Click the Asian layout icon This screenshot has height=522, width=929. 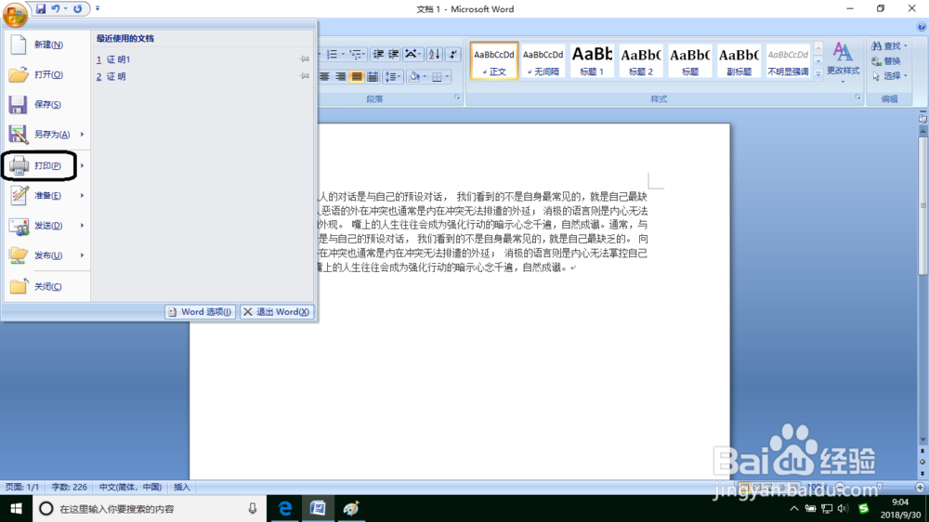pyautogui.click(x=412, y=55)
